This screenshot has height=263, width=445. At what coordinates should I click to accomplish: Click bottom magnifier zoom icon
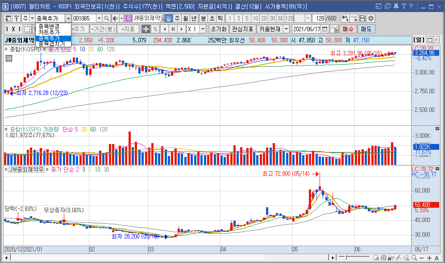click(x=414, y=258)
